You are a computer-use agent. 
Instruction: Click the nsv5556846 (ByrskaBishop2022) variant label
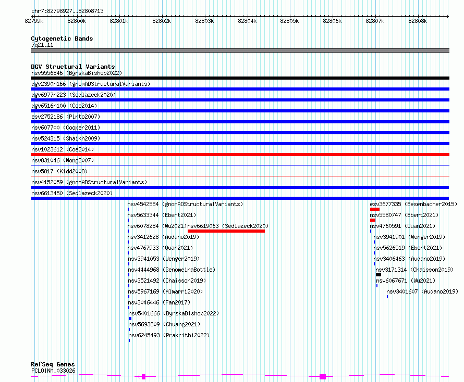76,73
